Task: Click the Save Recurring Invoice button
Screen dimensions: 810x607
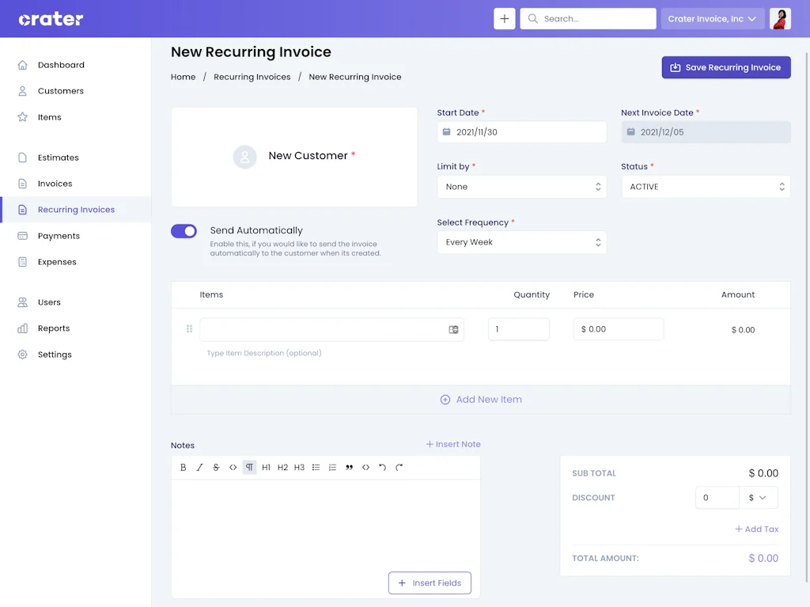Action: coord(725,67)
